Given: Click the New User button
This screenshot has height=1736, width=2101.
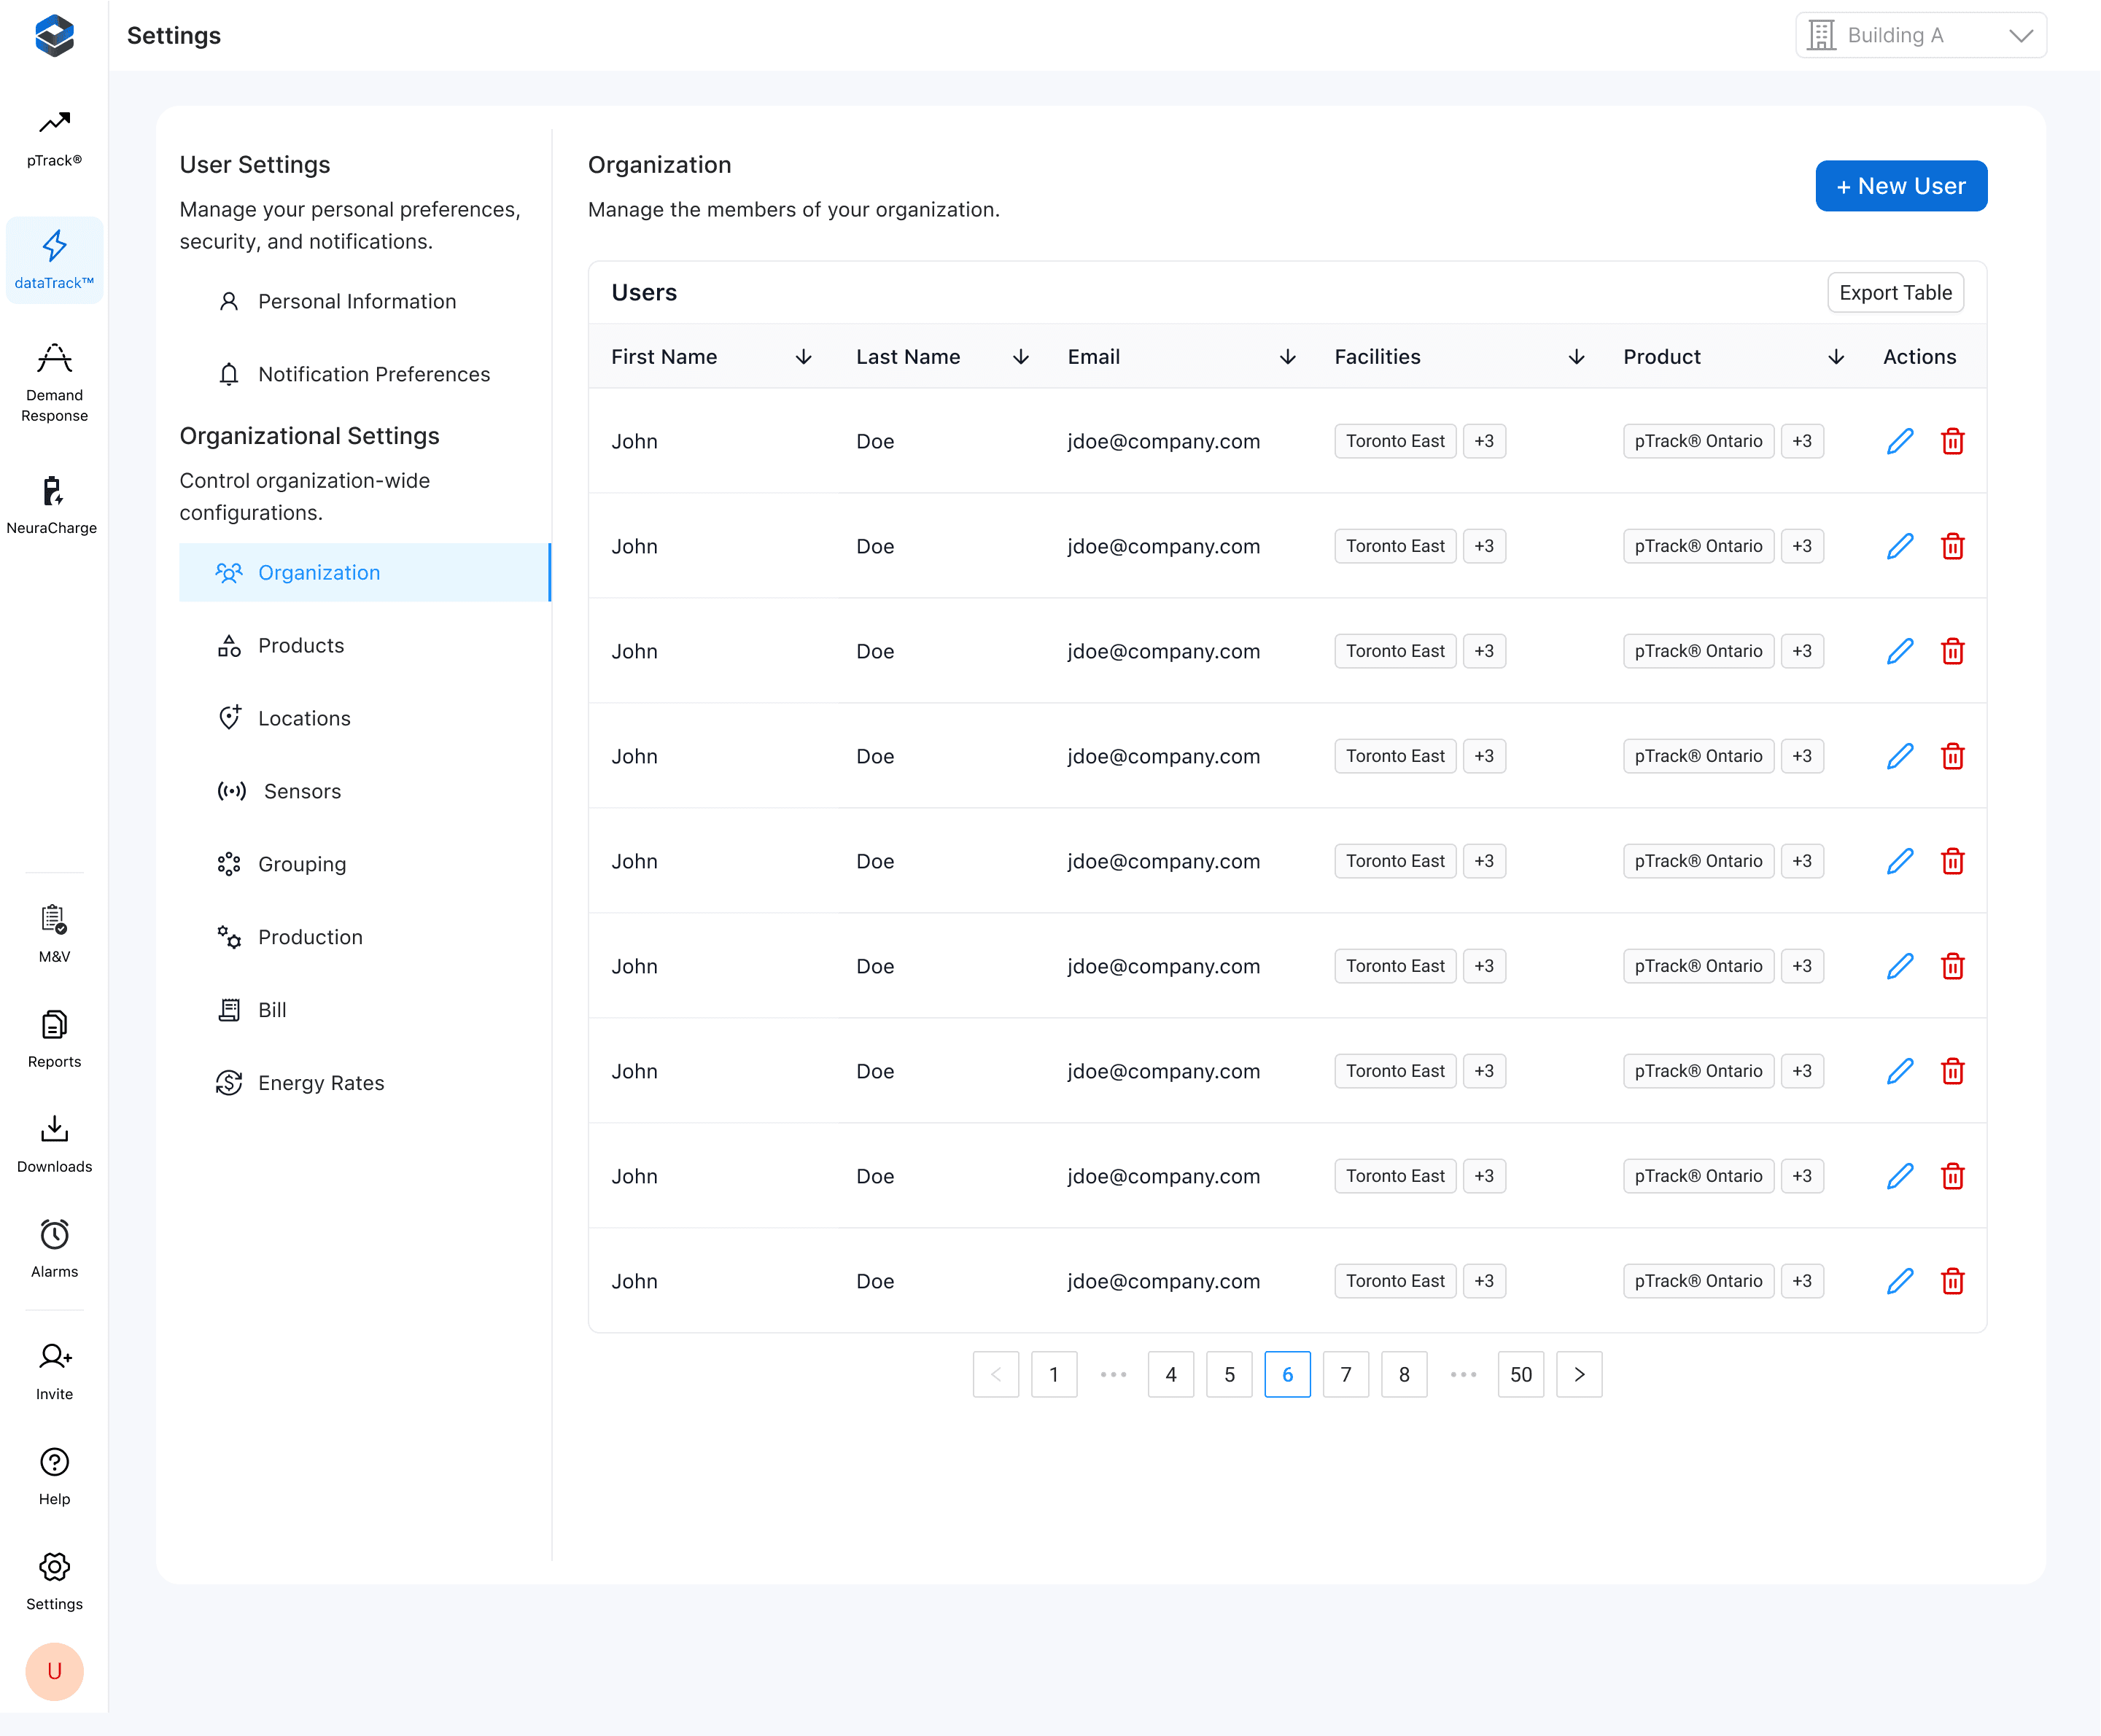Looking at the screenshot, I should point(1900,186).
